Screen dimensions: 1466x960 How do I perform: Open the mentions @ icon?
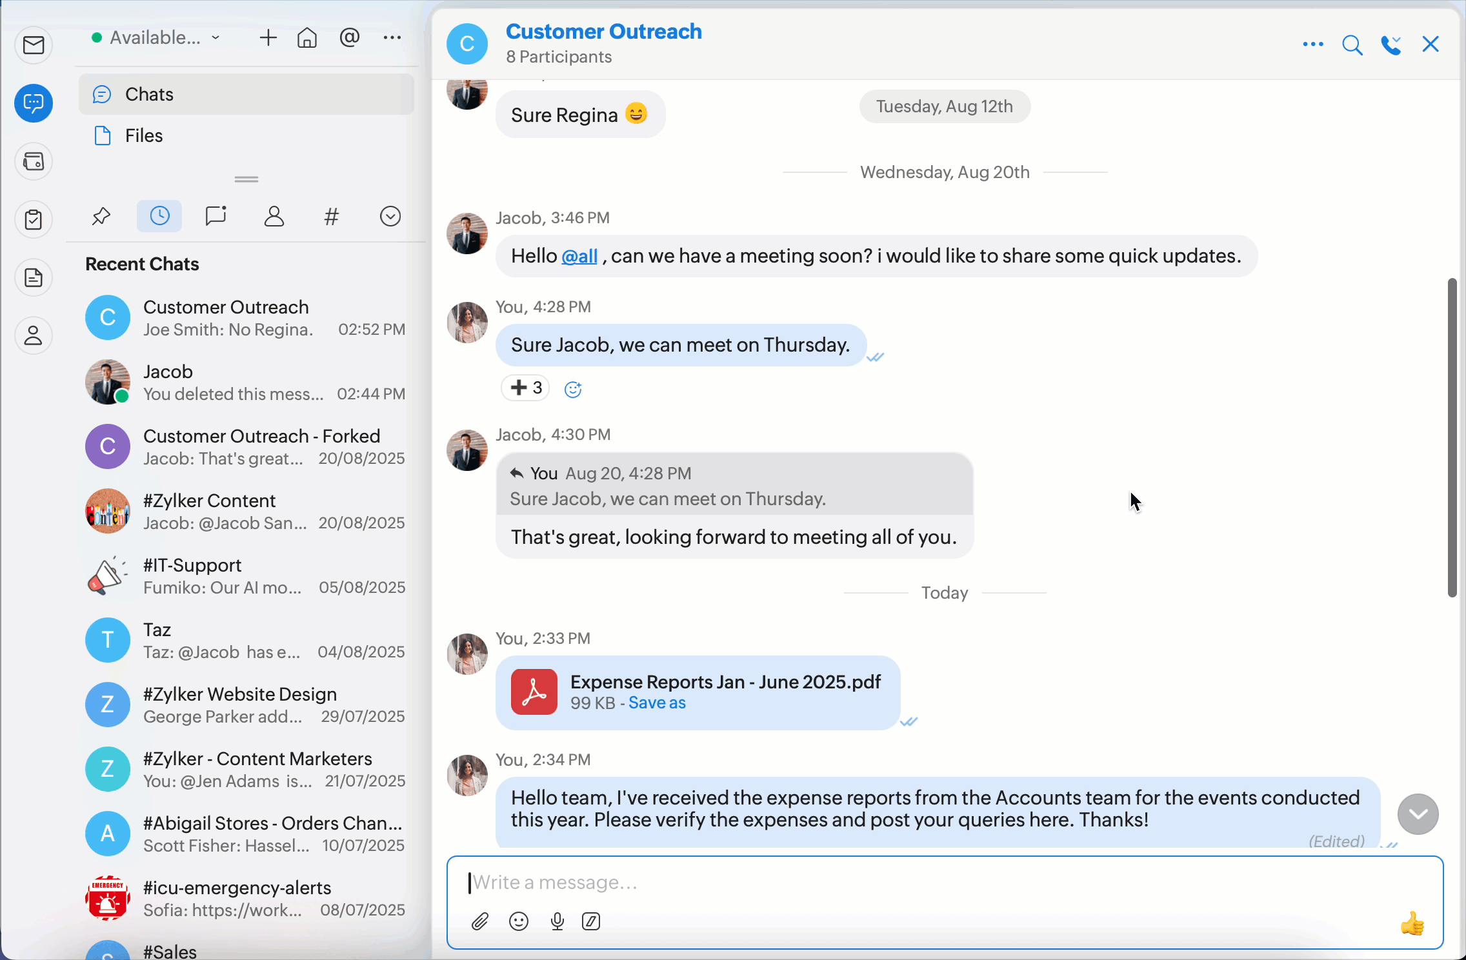coord(349,38)
